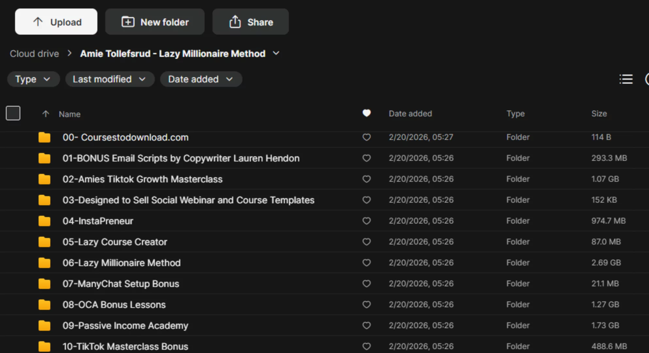Expand the breadcrumb folder chevron menu

276,53
